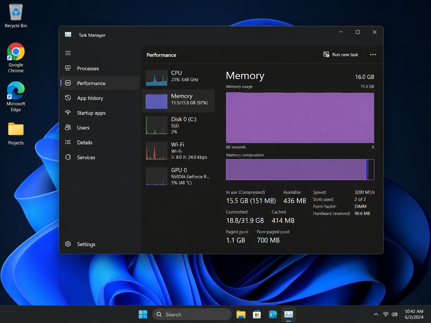Select the Wi-Fi mini graph thumbnail
Image resolution: width=431 pixels, height=323 pixels.
click(x=157, y=150)
